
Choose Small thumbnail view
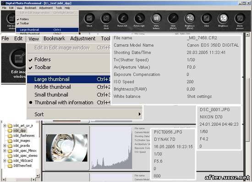click(x=69, y=95)
